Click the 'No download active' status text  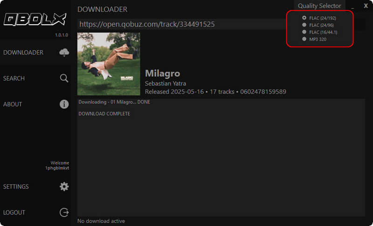(x=101, y=221)
